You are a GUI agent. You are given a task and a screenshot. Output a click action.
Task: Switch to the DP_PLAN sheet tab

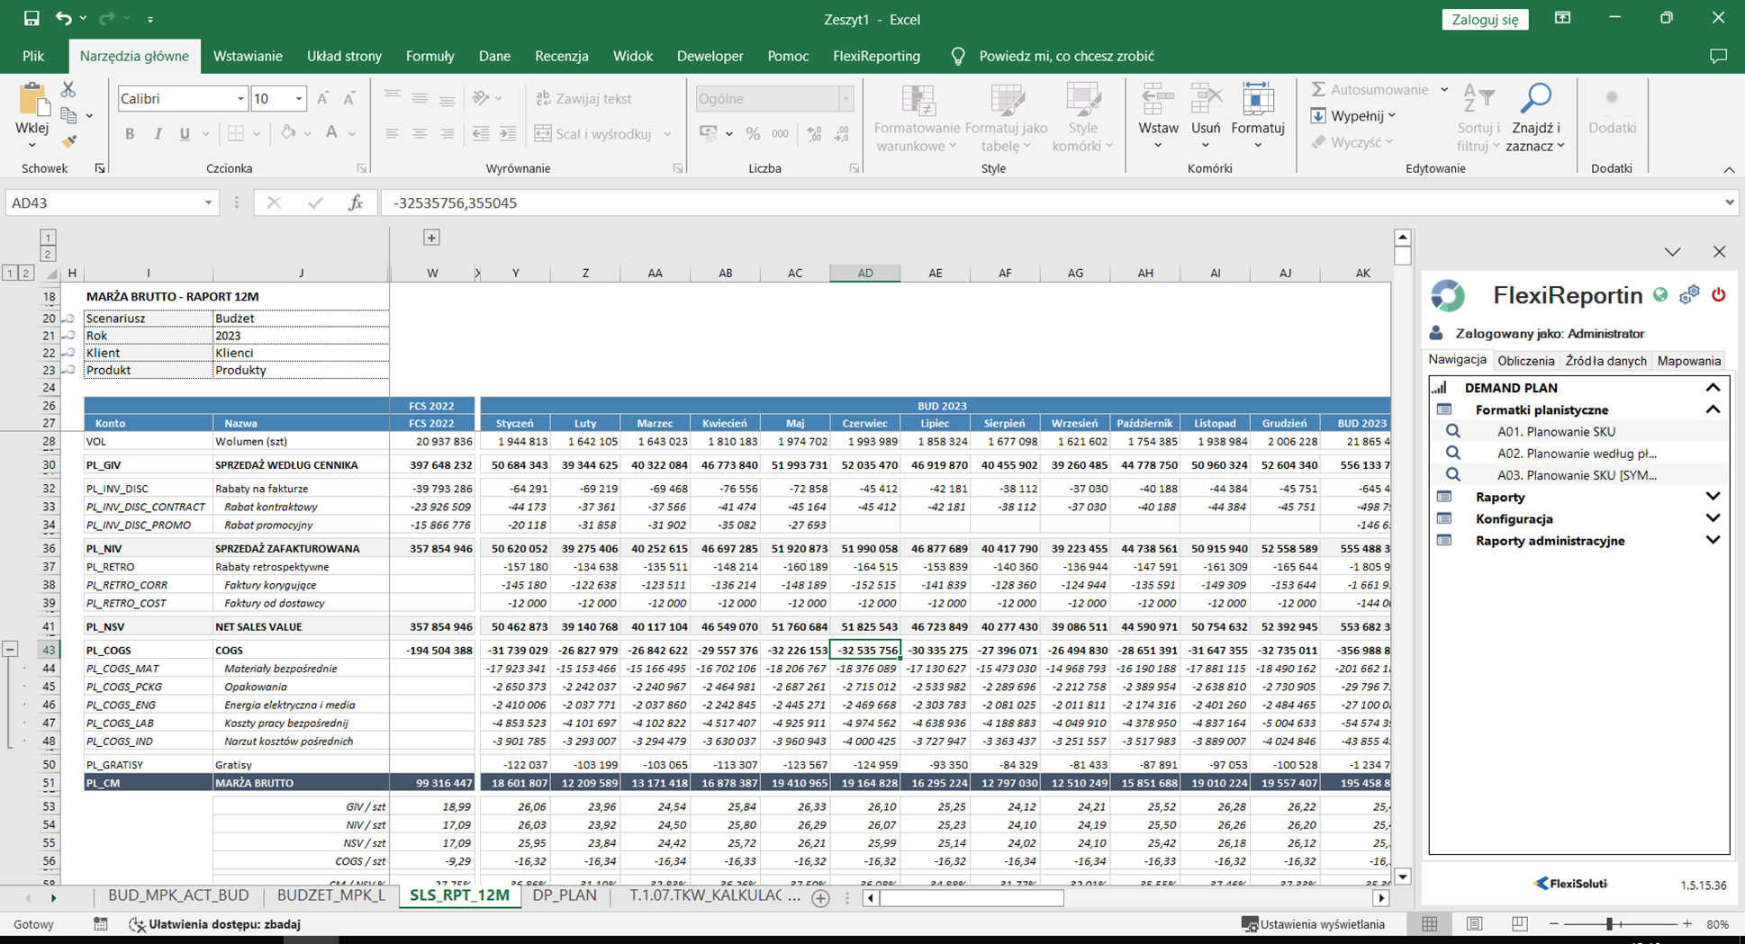point(565,895)
